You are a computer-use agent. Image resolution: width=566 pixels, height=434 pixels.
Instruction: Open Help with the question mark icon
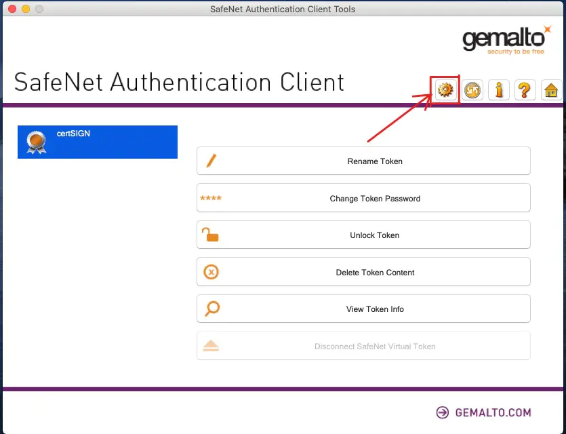click(525, 90)
